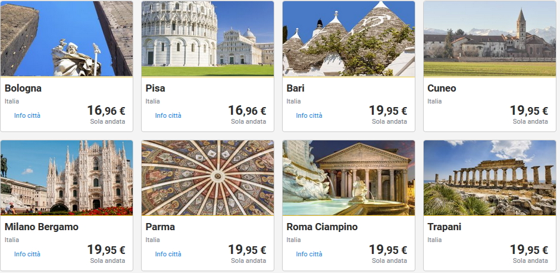Screen dimensions: 560x273
Task: Show Info città for Roma Ciampino
Action: [309, 254]
